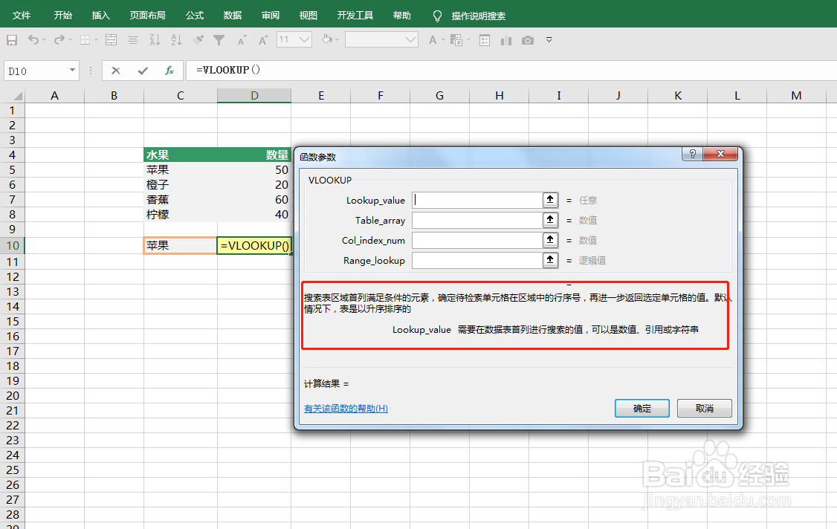The image size is (837, 529).
Task: Click the Form list icon in the toolbar
Action: [x=485, y=40]
